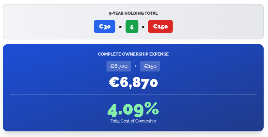
Task: Click the horizontal divider in the blue card
Action: (133, 94)
